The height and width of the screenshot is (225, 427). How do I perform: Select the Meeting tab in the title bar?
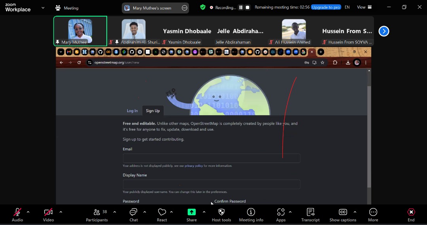(67, 8)
